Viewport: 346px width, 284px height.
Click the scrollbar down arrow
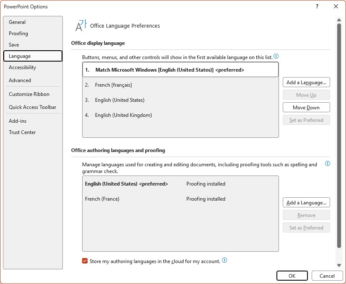tap(339, 265)
